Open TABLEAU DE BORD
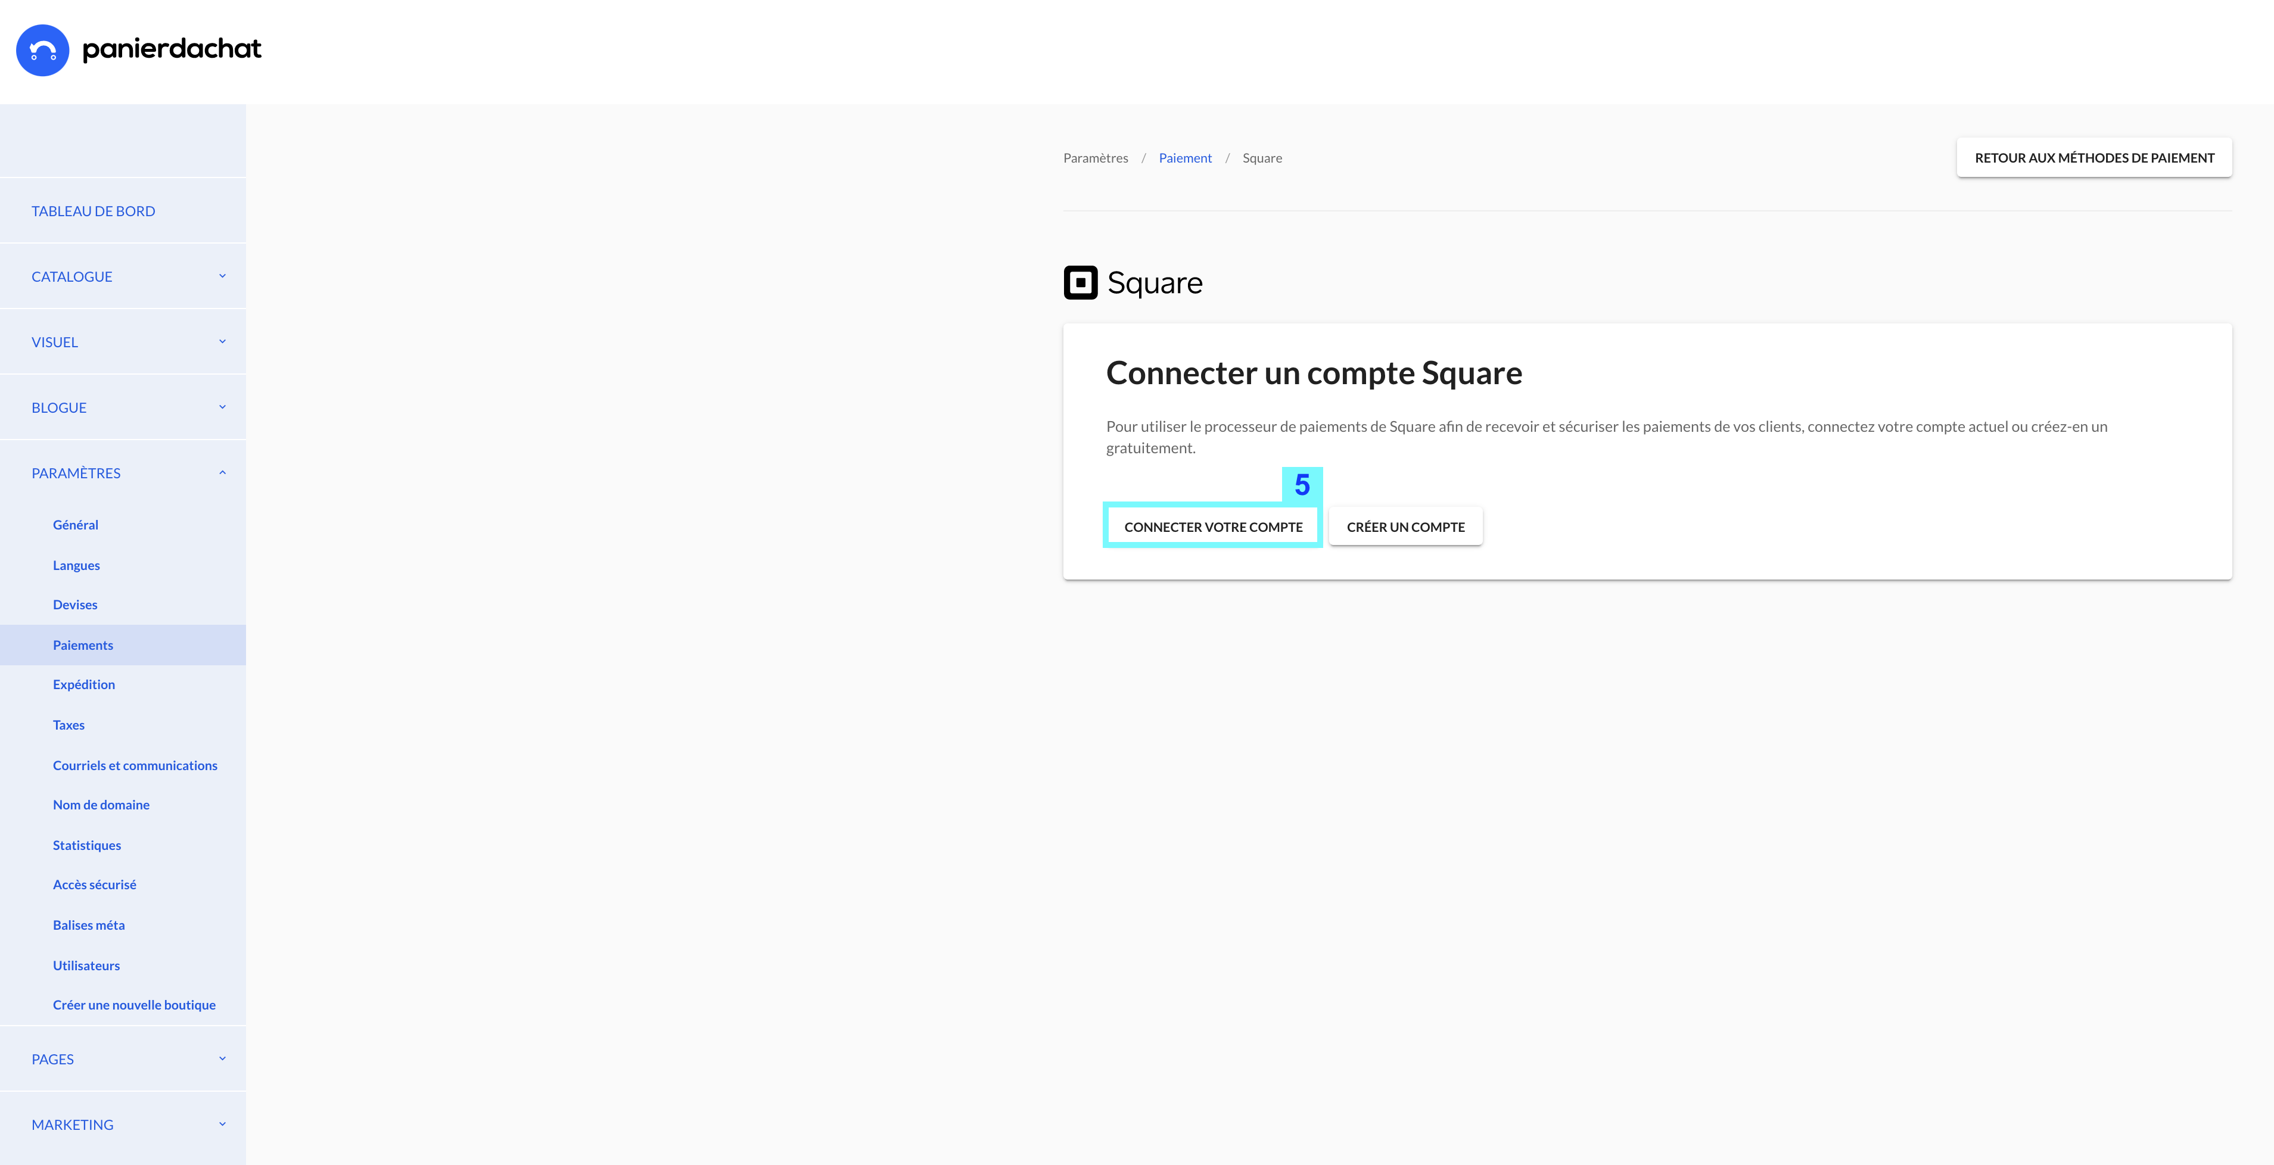Screen dimensions: 2274x1165 click(x=94, y=211)
